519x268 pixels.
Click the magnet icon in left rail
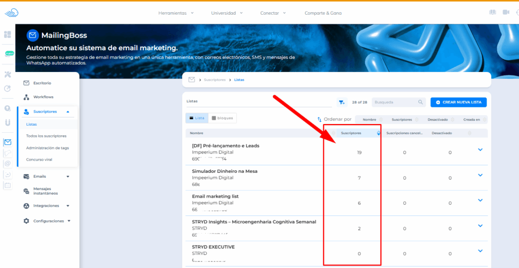[x=8, y=122]
